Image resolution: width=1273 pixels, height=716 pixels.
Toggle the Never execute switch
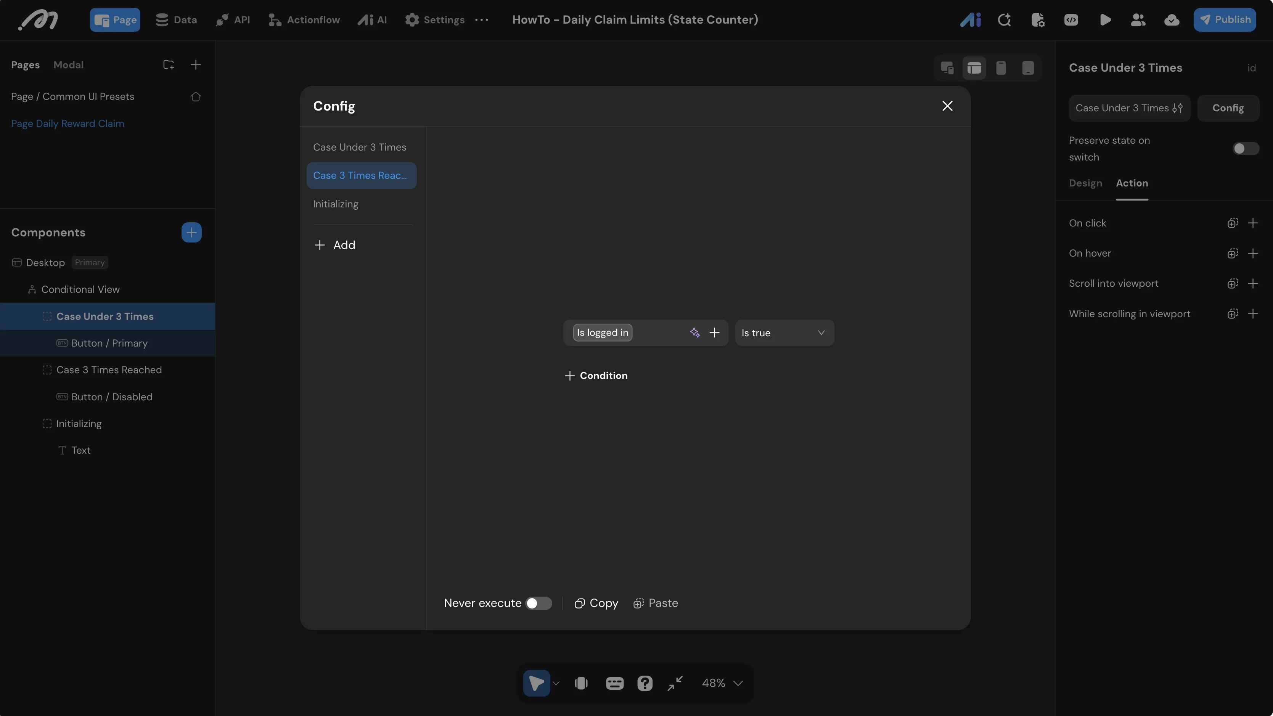[x=538, y=603]
